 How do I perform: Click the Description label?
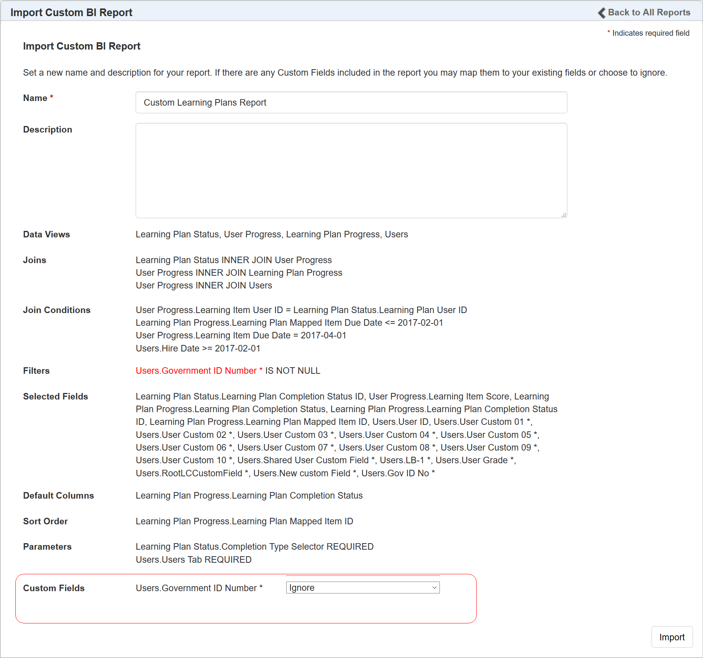pos(48,129)
